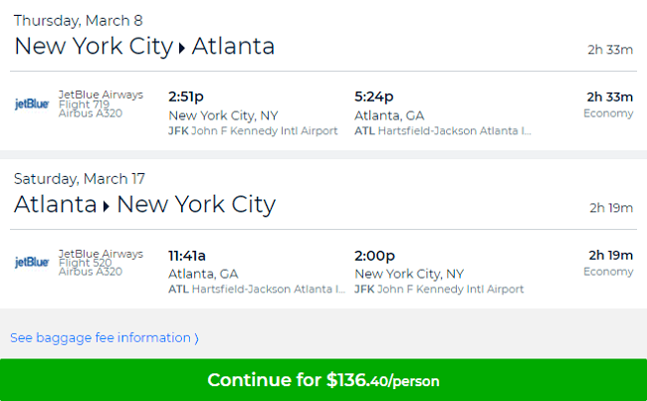Click the Economy label under 2h 33m

click(608, 113)
